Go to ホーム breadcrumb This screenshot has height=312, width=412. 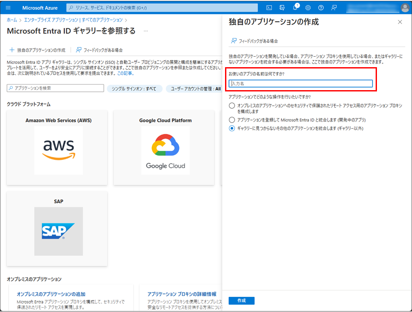coord(12,20)
